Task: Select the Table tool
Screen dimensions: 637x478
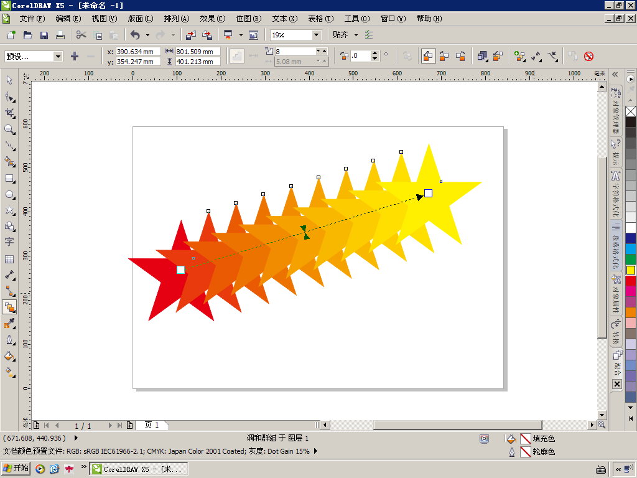Action: click(9, 259)
